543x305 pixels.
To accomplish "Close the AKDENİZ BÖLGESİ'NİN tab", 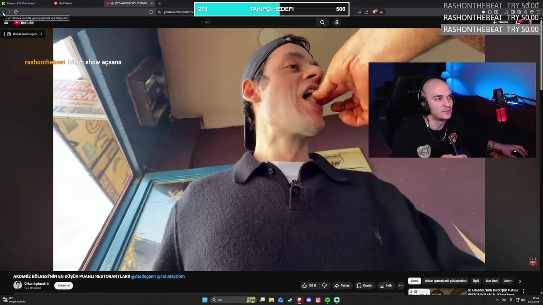I will click(x=152, y=3).
